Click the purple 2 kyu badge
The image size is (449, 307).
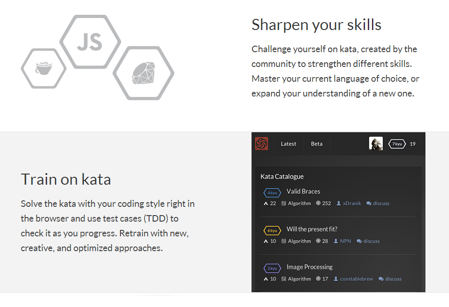(x=272, y=268)
